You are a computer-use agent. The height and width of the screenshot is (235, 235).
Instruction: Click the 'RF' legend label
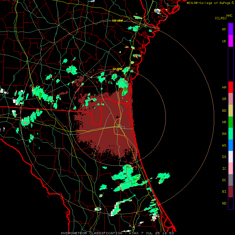[224, 29]
